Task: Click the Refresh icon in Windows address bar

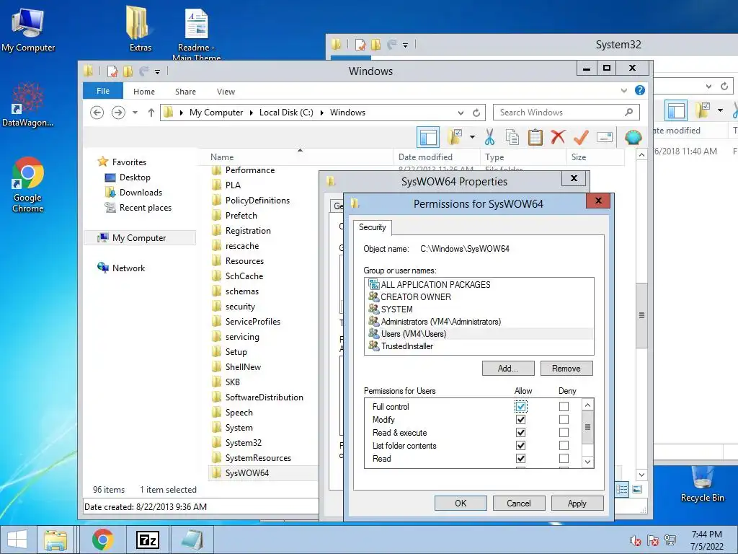Action: (476, 113)
